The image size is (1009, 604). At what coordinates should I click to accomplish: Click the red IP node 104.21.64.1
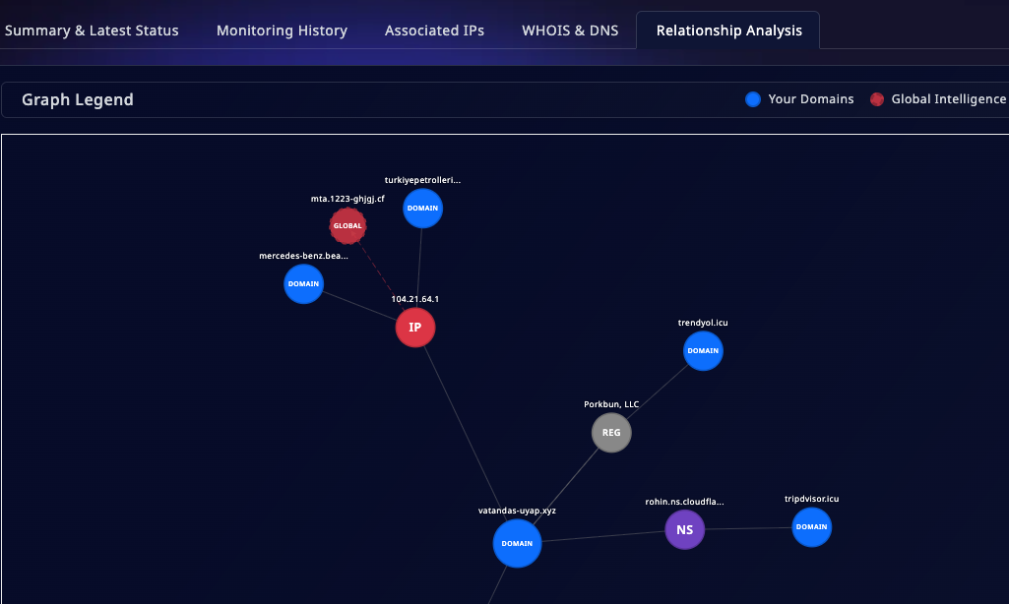(x=415, y=328)
